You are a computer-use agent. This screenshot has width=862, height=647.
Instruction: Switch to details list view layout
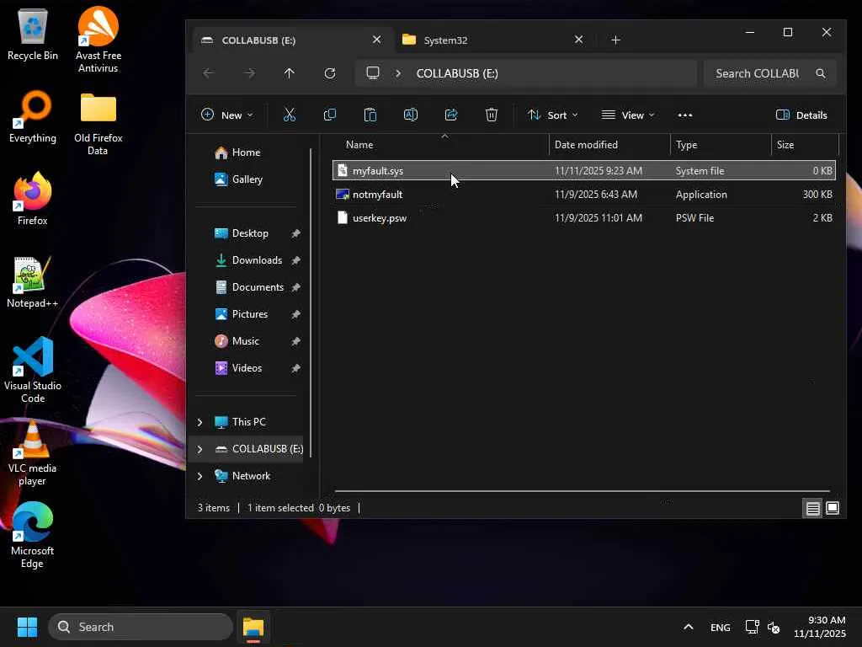(812, 508)
